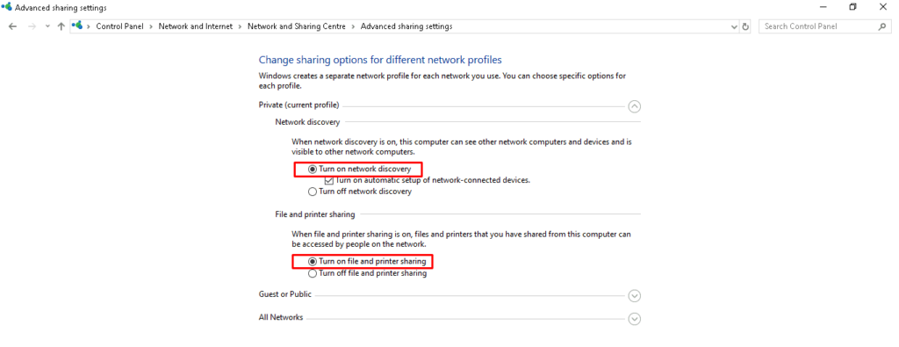Screen dimensions: 899x347
Task: Go back using the back arrow
Action: pyautogui.click(x=13, y=26)
